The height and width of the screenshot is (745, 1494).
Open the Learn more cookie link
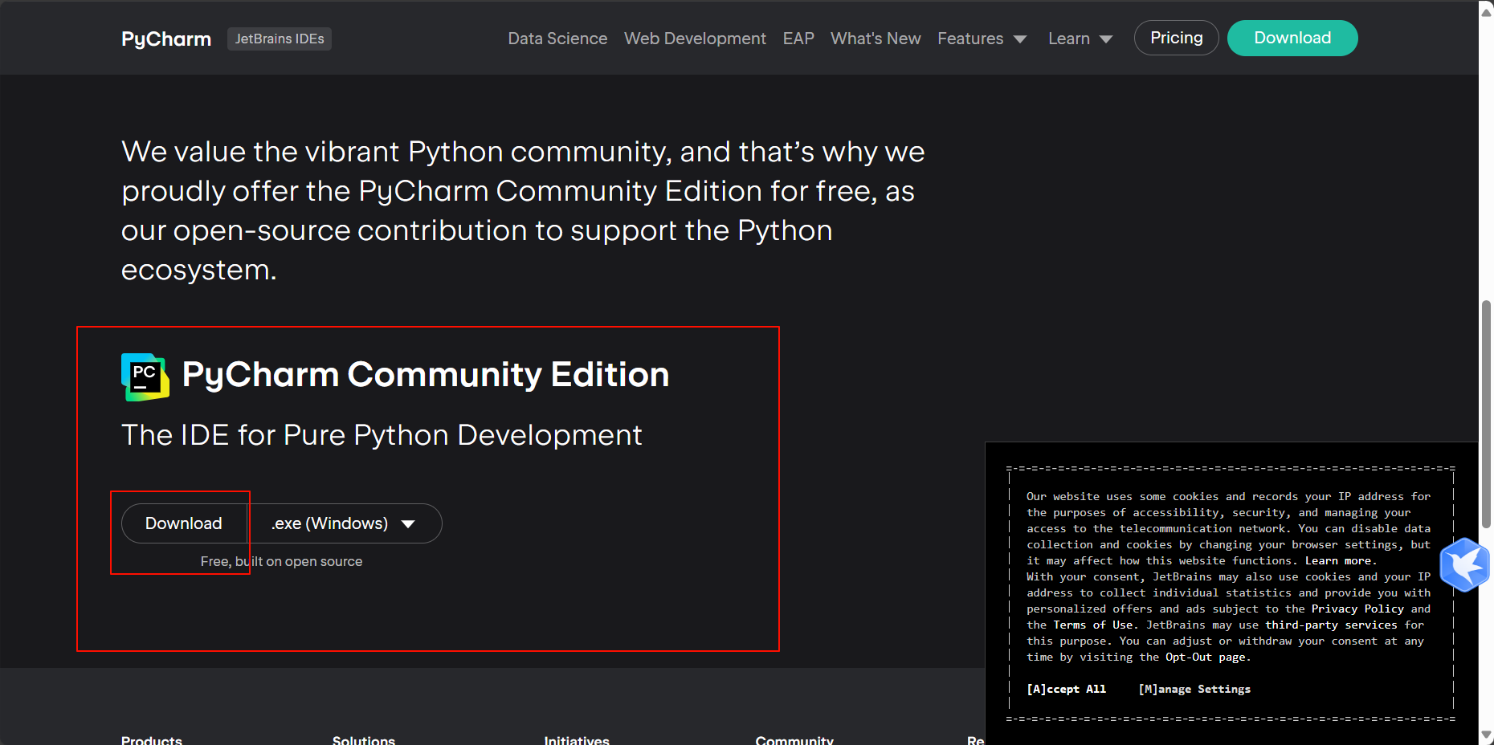[x=1341, y=560]
